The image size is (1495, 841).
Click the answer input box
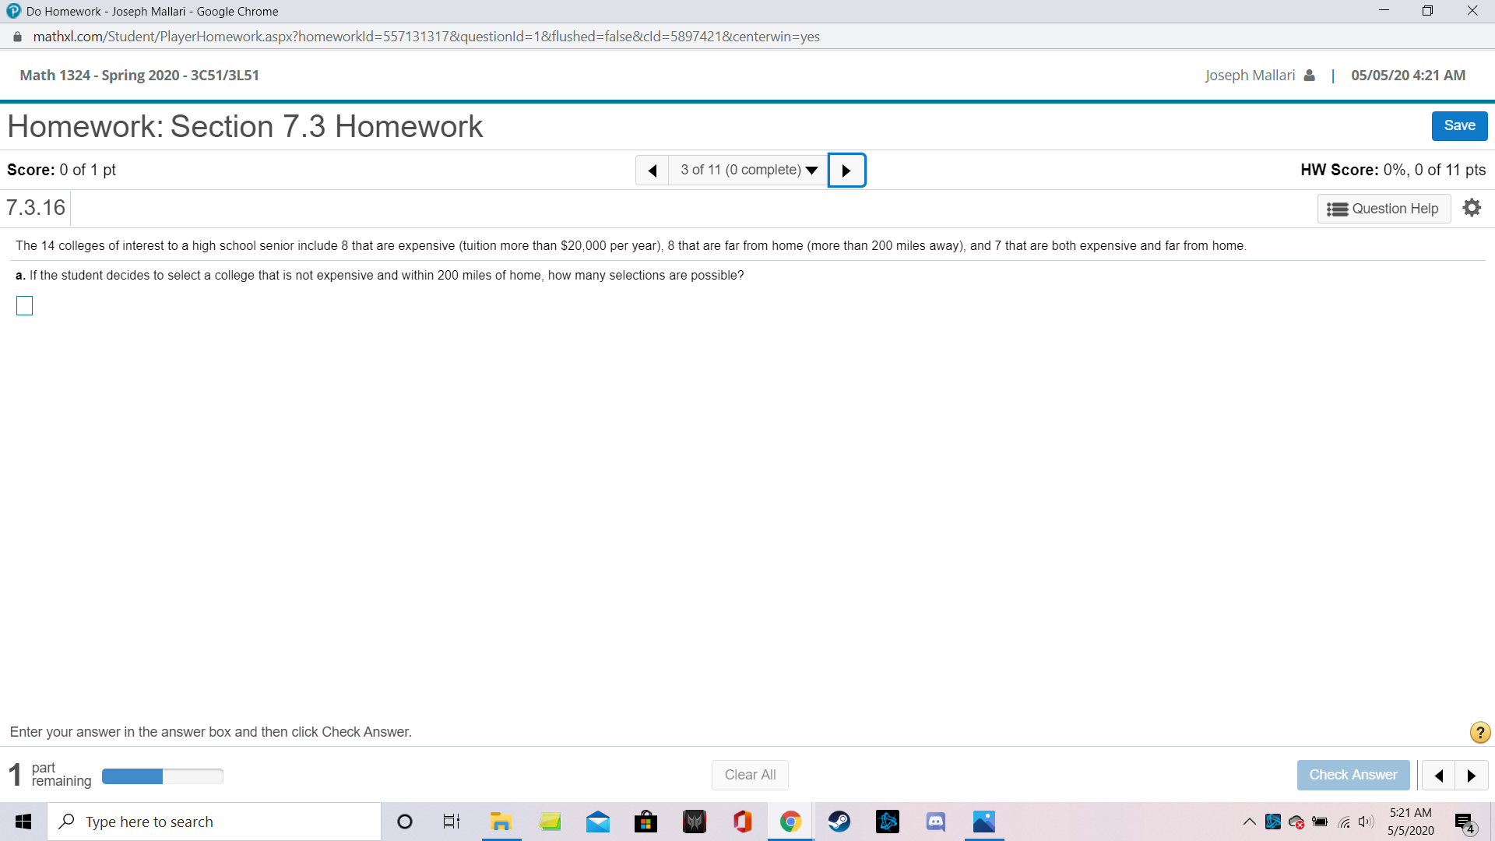pos(24,305)
